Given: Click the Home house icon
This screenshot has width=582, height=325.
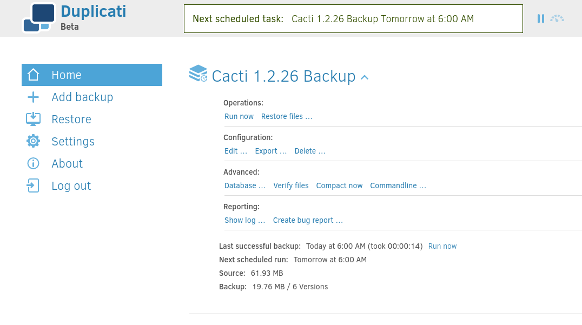Looking at the screenshot, I should [x=33, y=75].
